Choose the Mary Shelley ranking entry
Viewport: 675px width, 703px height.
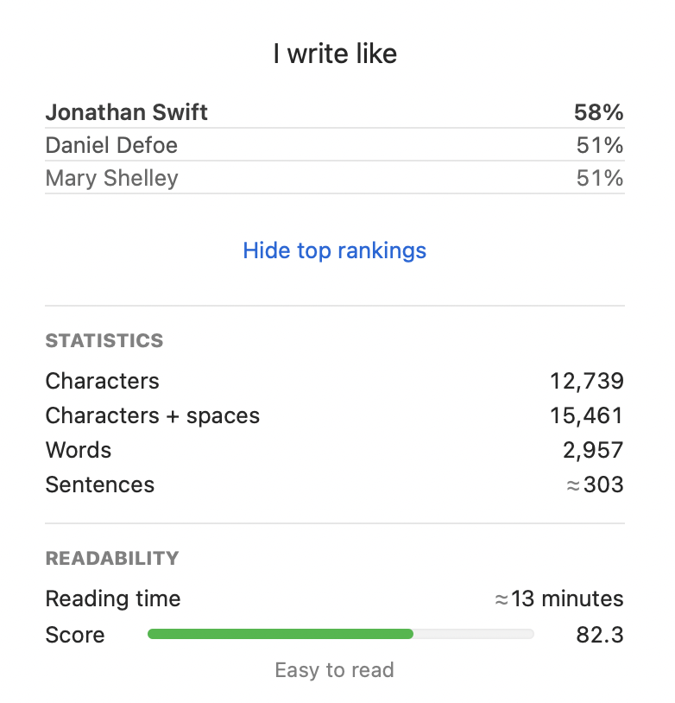coord(111,178)
